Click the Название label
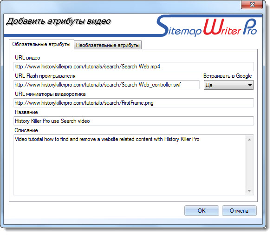 point(26,112)
